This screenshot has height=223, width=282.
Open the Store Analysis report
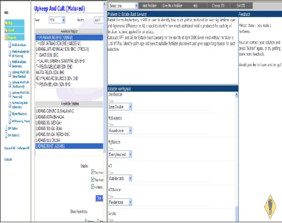19,114
